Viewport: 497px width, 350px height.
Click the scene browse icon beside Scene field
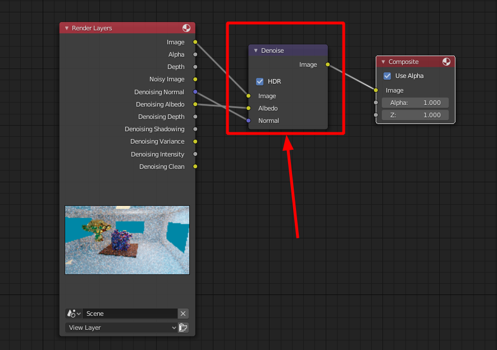(73, 314)
